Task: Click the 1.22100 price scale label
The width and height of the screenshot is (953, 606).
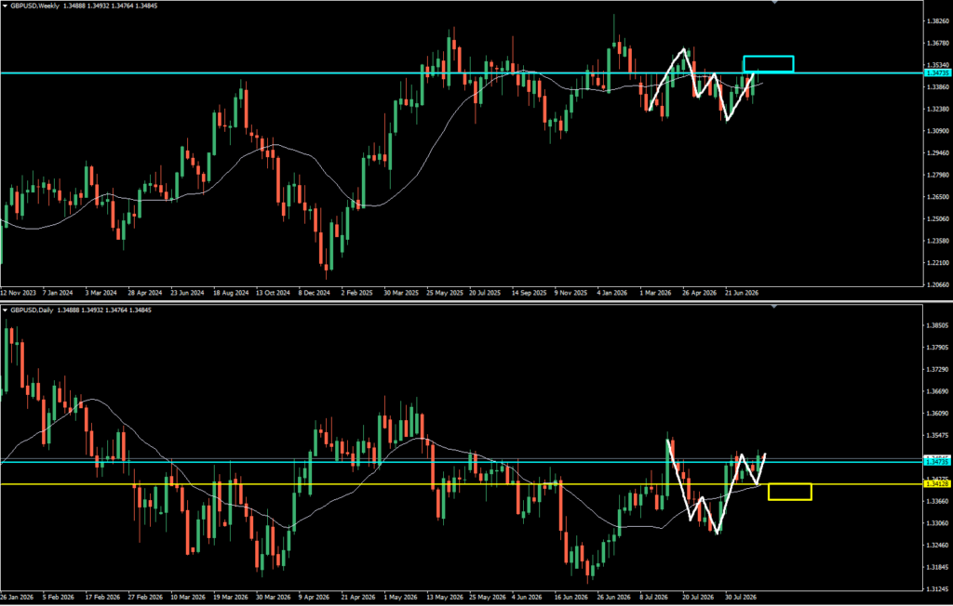Action: click(938, 263)
